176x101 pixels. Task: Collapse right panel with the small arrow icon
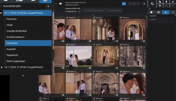150,9
